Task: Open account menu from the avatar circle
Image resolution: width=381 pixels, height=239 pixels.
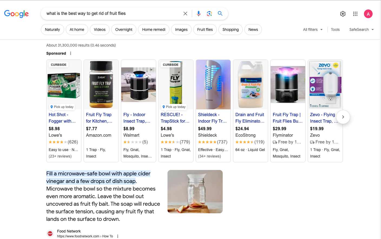Action: (x=368, y=14)
